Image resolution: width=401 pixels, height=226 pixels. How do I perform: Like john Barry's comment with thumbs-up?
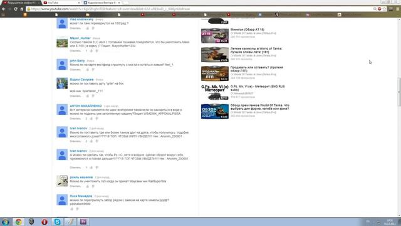click(x=88, y=70)
